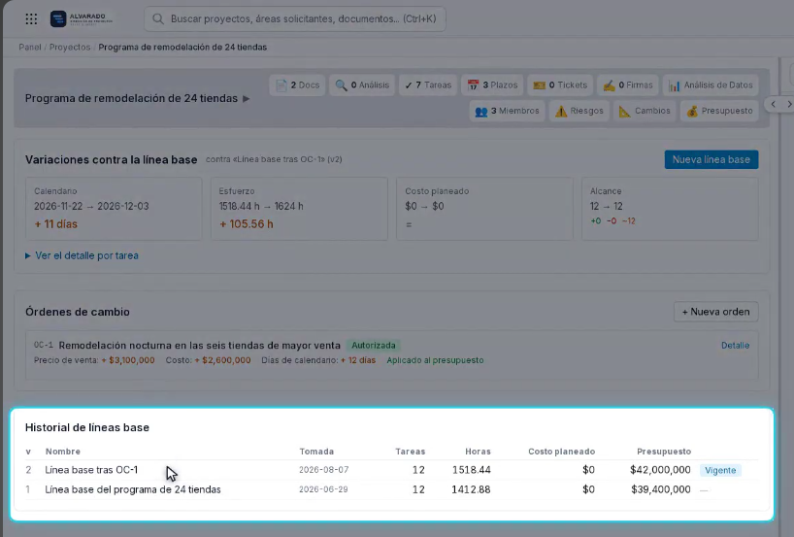Click the '+ 11 días' calendar variance
Image resolution: width=794 pixels, height=537 pixels.
tap(55, 224)
